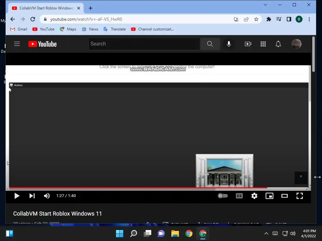Open the first Chrome taskbar icon

pyautogui.click(x=189, y=233)
